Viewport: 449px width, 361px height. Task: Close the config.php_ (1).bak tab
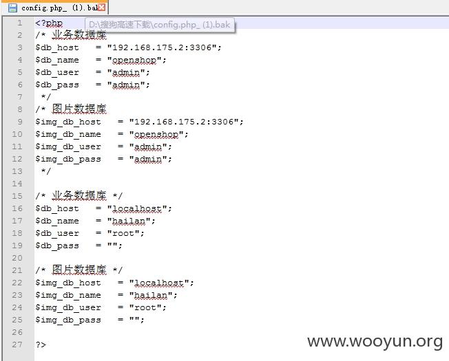tap(102, 8)
